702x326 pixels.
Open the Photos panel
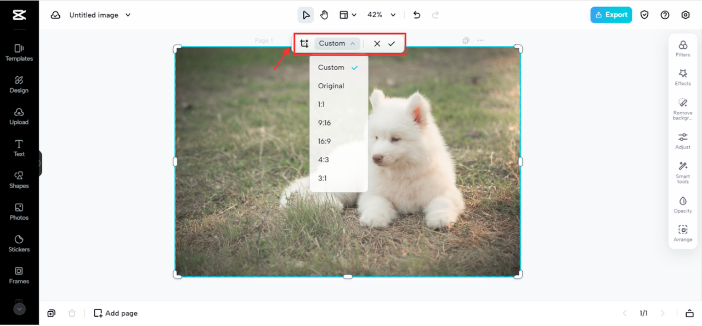click(19, 211)
